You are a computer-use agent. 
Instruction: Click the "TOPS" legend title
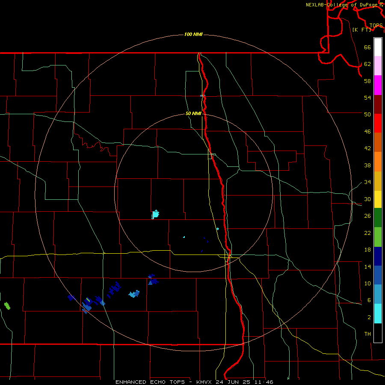tap(376, 26)
